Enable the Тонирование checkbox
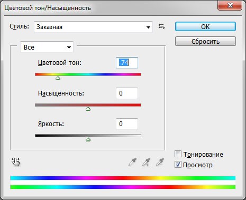Screen dimensions: 246x200 pyautogui.click(x=178, y=154)
